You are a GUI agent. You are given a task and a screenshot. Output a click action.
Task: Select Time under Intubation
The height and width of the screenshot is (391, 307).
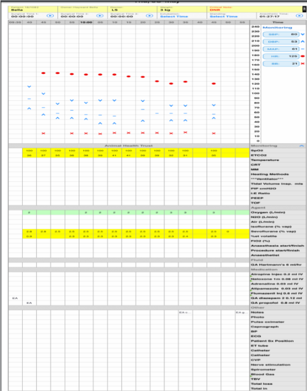click(x=174, y=16)
